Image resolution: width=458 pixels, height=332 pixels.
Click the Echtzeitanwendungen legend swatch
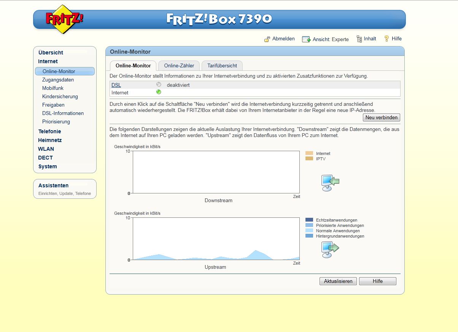tap(309, 220)
